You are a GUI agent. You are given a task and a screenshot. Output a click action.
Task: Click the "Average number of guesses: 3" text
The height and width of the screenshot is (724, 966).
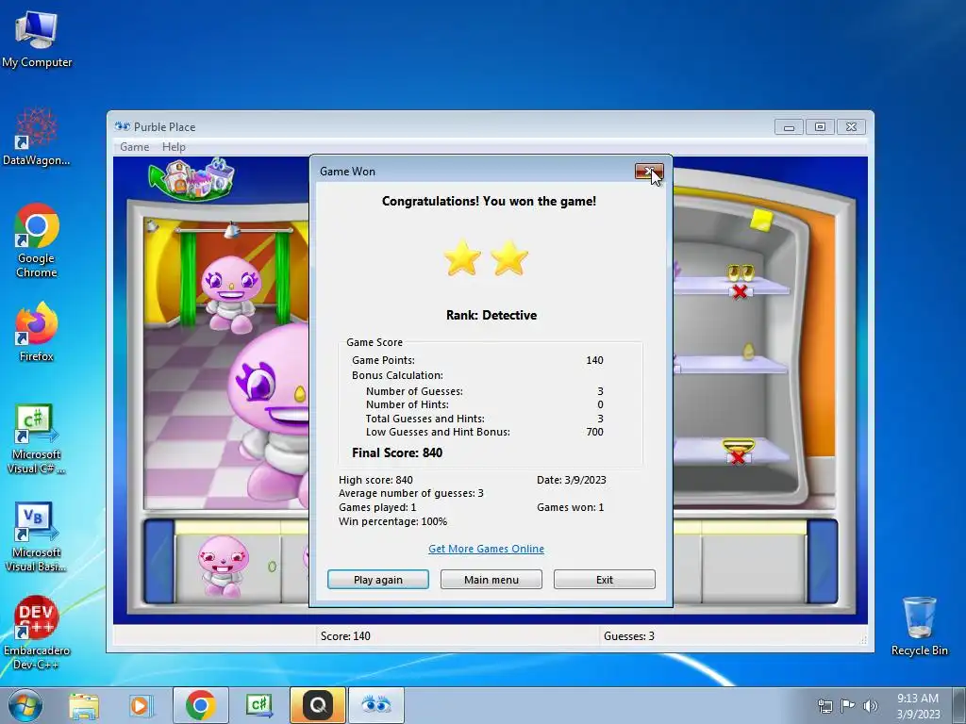tap(411, 493)
